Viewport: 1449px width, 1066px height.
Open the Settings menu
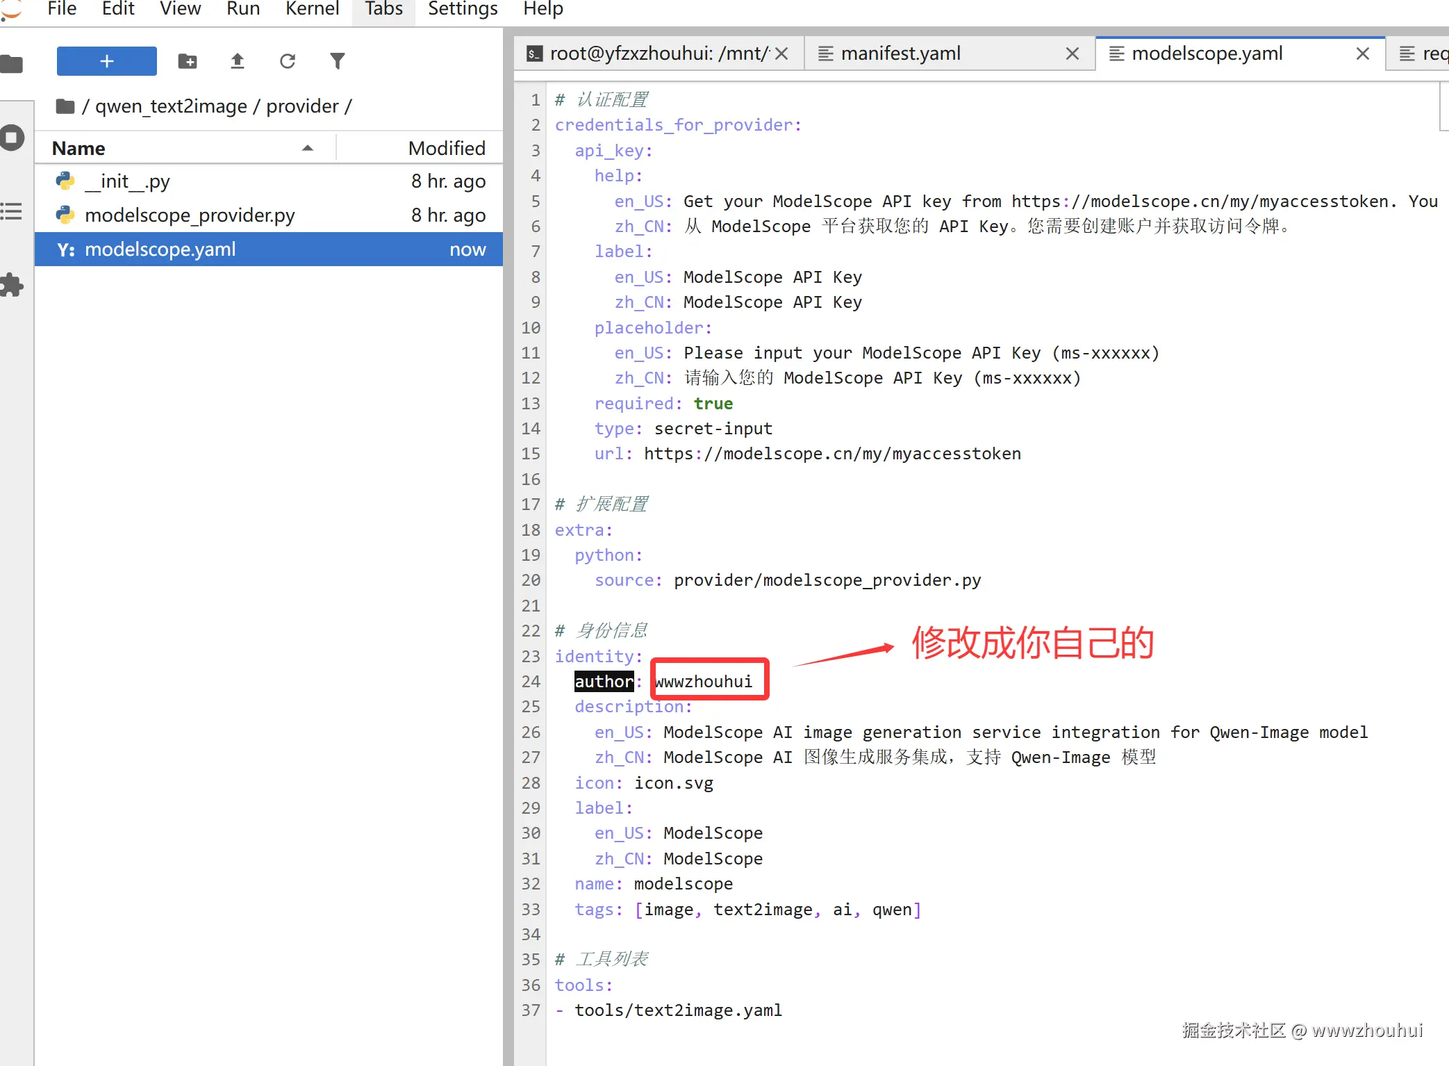click(463, 9)
